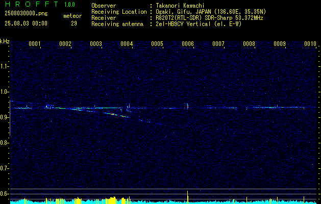This screenshot has width=321, height=204.
Task: Click the receiver text R820T2(RTL-SDR) SDR-Sharp 53.372MHz
Action: tap(209, 18)
